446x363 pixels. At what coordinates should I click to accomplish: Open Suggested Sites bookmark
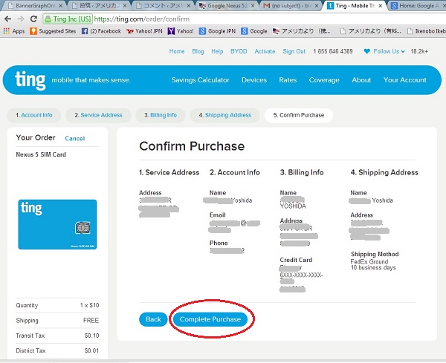pos(53,31)
